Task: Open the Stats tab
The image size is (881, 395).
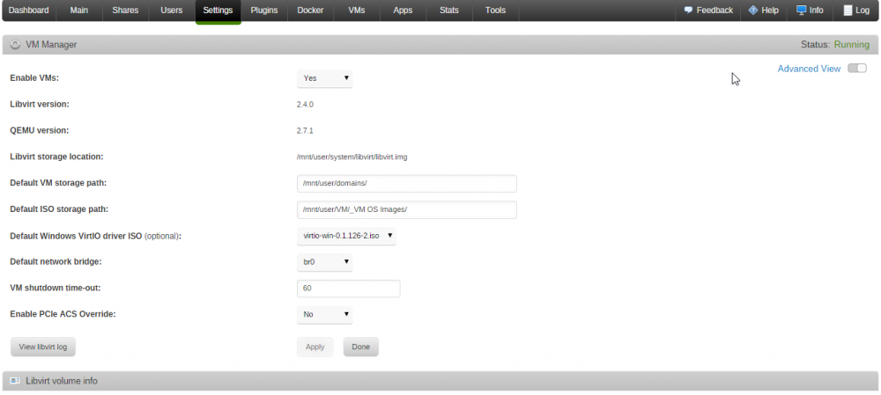Action: pos(449,11)
